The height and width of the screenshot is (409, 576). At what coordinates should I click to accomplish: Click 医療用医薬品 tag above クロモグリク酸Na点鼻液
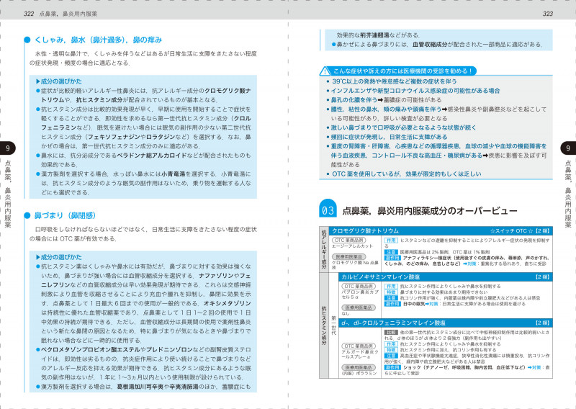click(348, 257)
